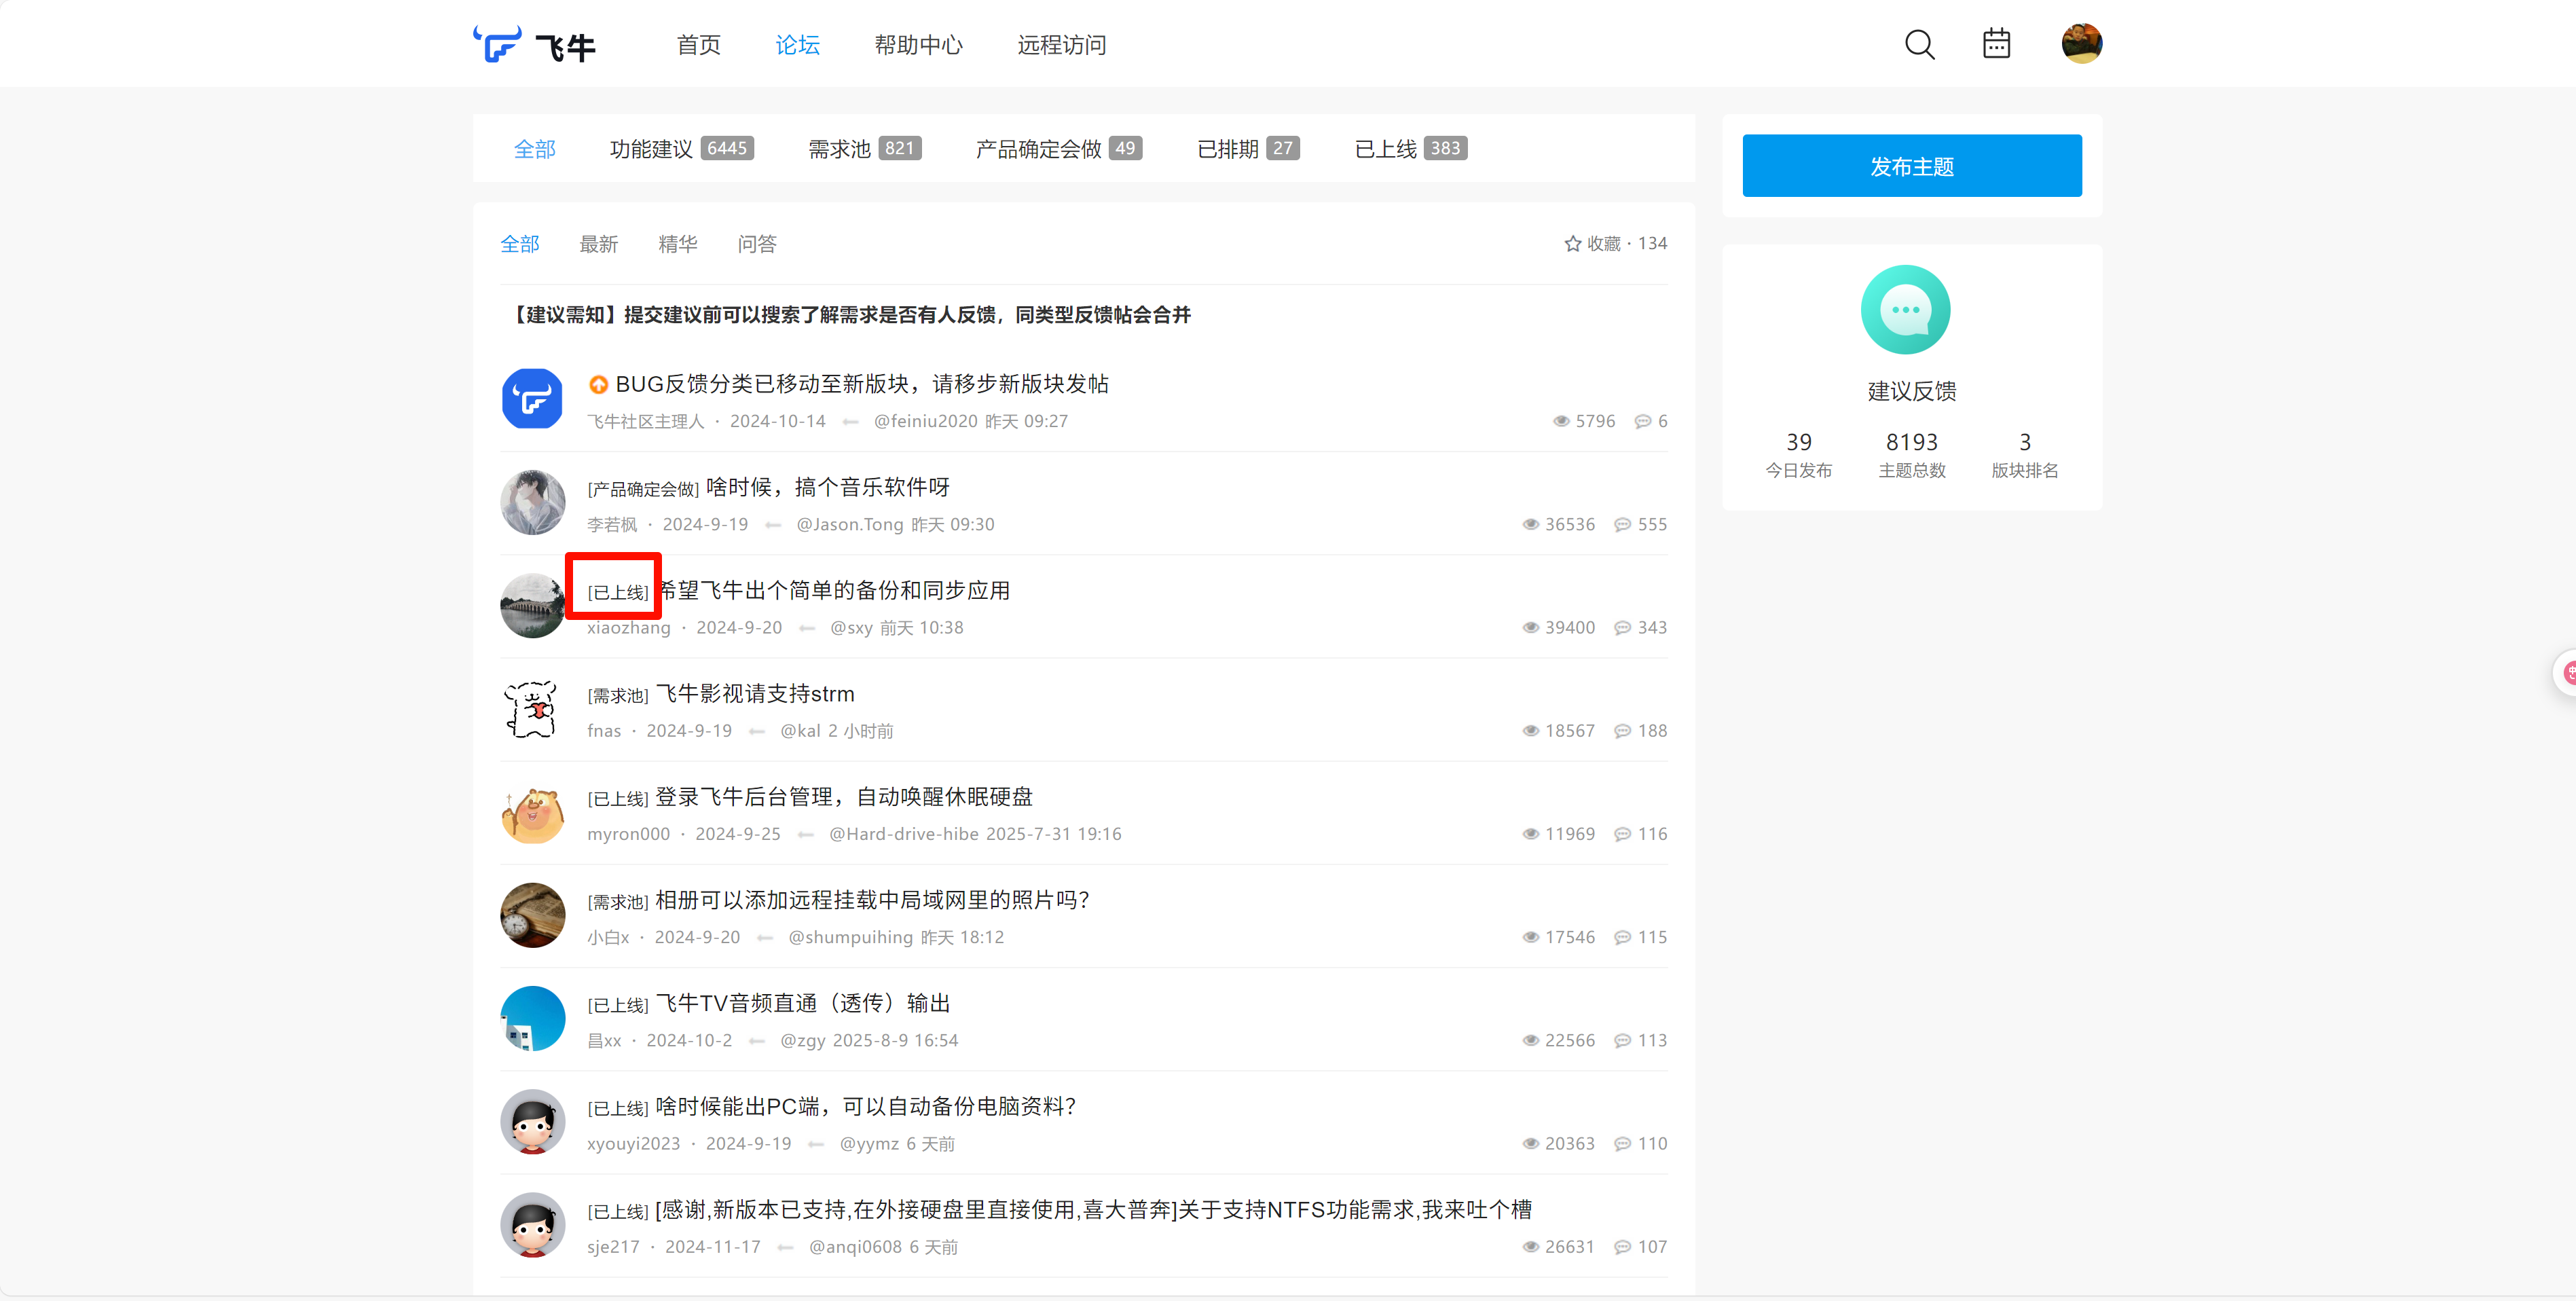This screenshot has width=2576, height=1301.
Task: Open post 希望飞牛出个简单的备份和同步应用
Action: coord(833,590)
